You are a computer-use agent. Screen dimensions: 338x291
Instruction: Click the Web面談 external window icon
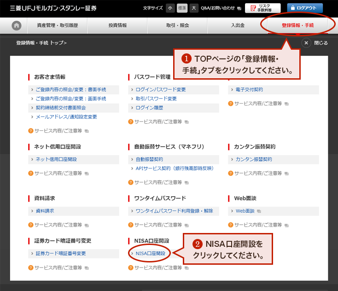tap(259, 211)
